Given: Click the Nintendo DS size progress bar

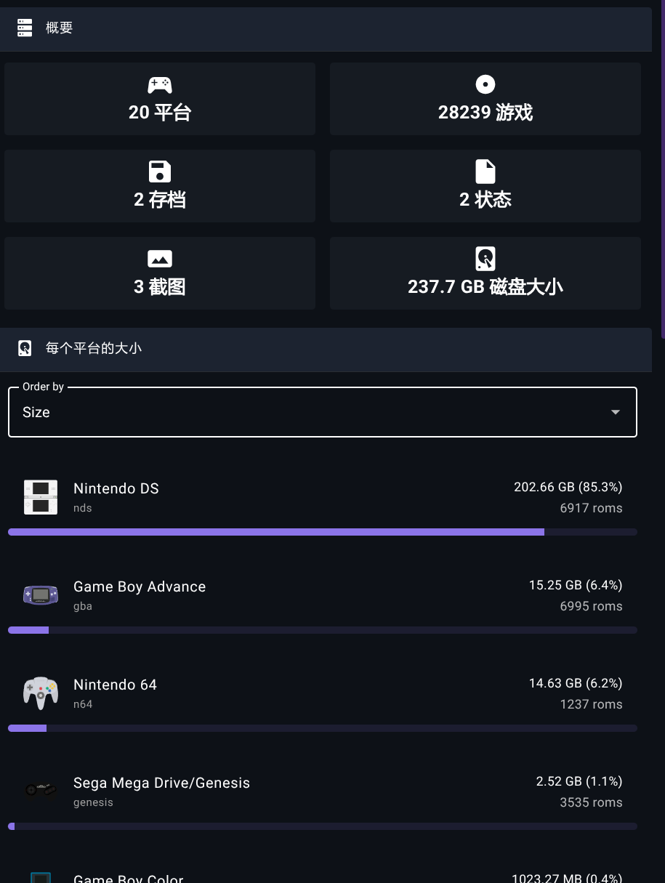Looking at the screenshot, I should click(323, 532).
